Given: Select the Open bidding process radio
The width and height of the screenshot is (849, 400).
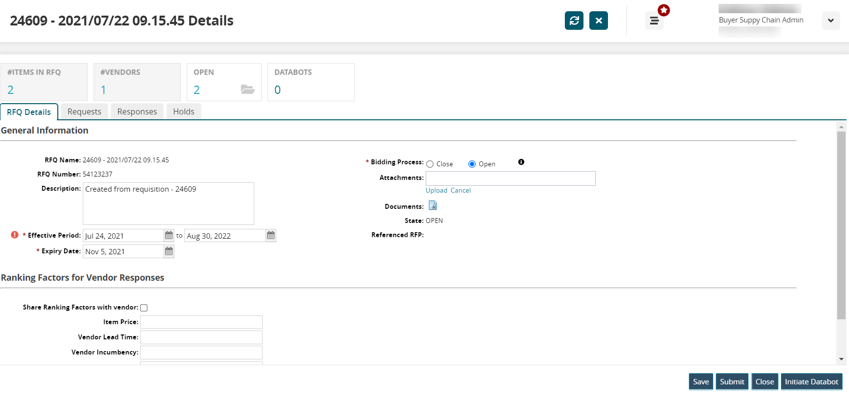Looking at the screenshot, I should pyautogui.click(x=472, y=164).
